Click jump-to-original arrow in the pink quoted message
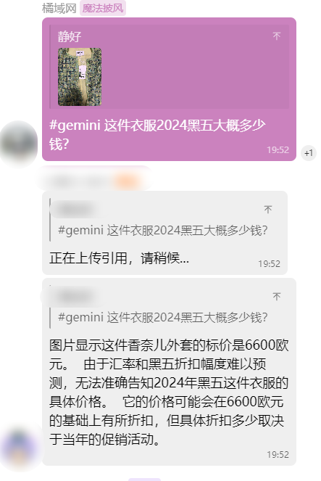Image resolution: width=321 pixels, height=481 pixels. point(277,36)
